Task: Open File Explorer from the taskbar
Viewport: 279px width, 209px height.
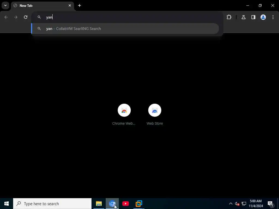Action: (99, 204)
